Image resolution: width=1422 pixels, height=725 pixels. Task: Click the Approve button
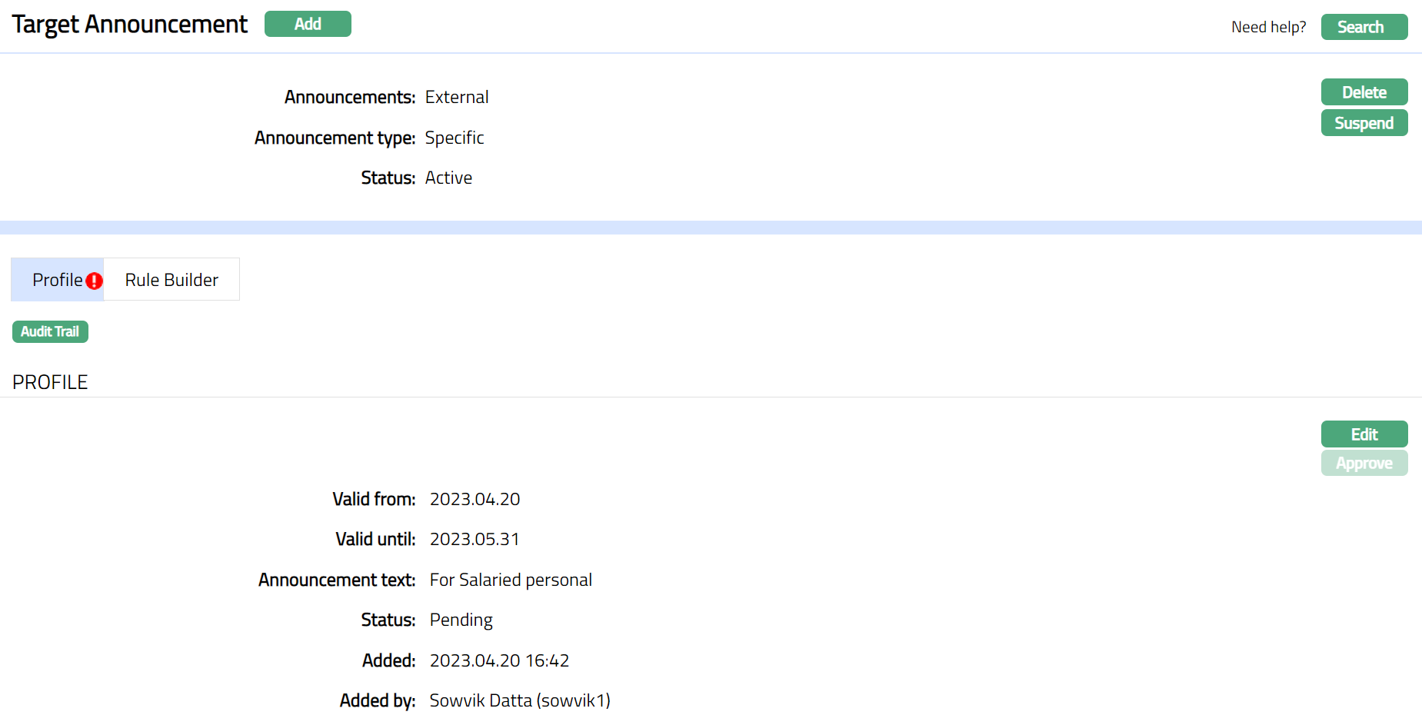tap(1364, 464)
